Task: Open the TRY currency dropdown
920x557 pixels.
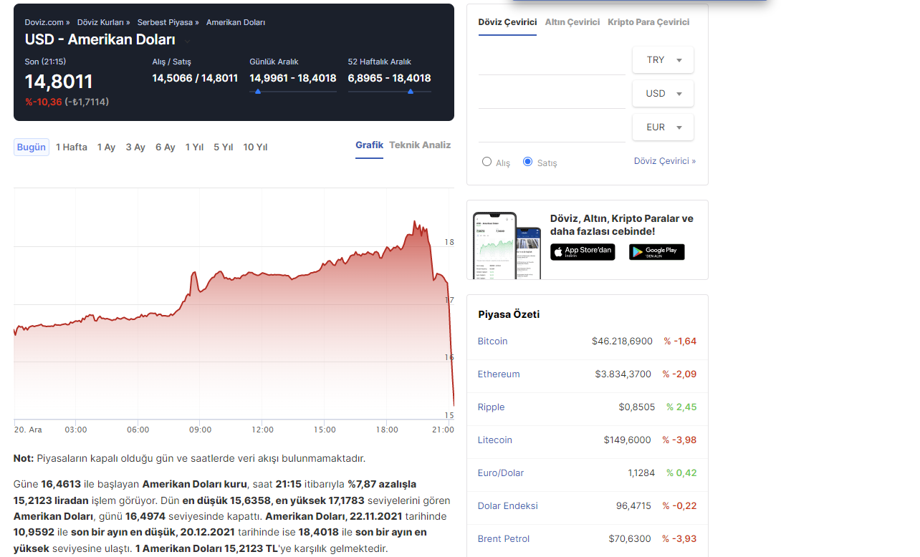Action: (x=663, y=60)
